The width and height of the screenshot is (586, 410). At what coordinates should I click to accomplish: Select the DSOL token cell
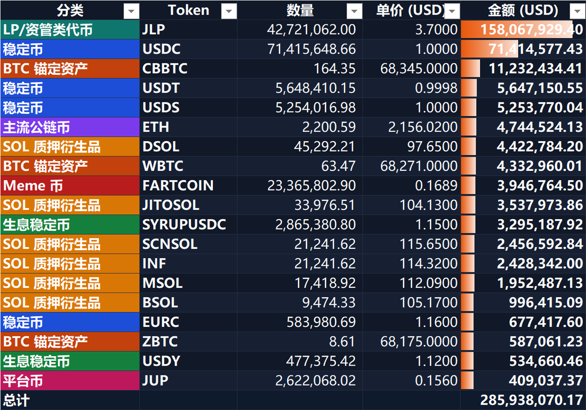pyautogui.click(x=188, y=146)
